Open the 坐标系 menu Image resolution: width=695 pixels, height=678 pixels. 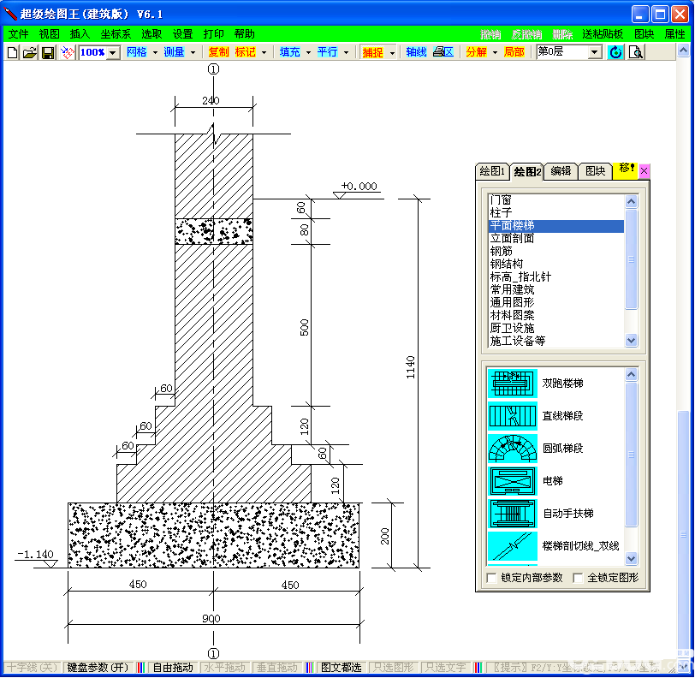(116, 34)
